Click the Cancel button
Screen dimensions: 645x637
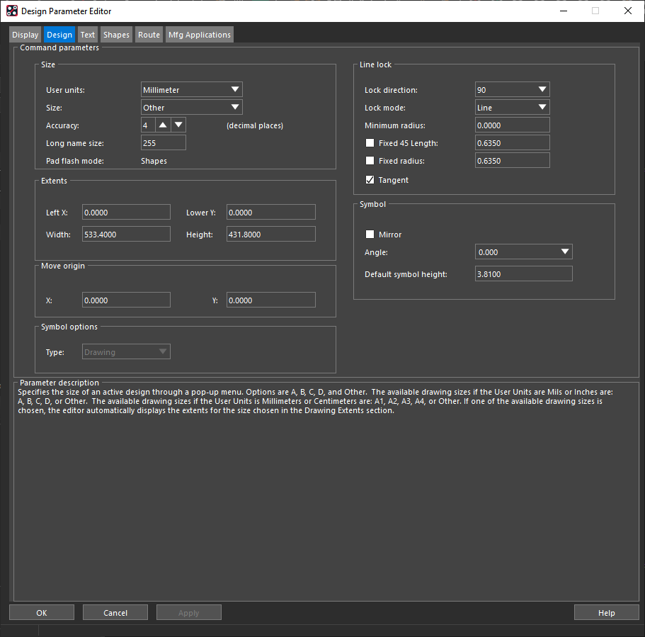[x=115, y=612]
